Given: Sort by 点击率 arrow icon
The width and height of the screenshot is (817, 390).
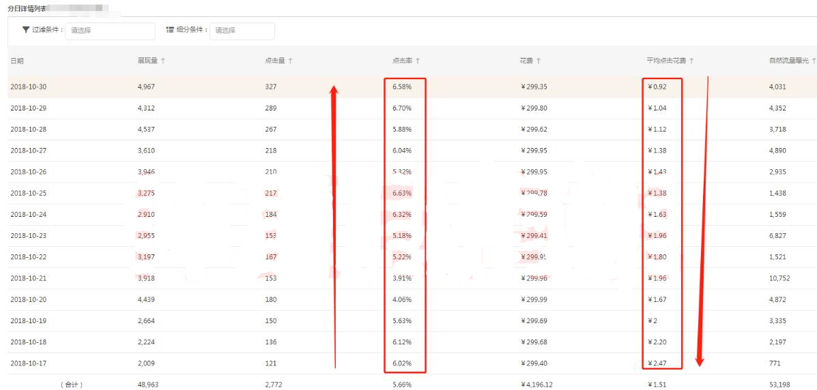Looking at the screenshot, I should 417,61.
